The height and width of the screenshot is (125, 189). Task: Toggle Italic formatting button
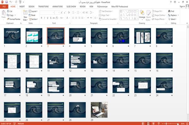click(x=44, y=18)
